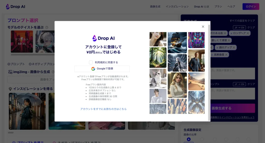Click the negative prompt text input field
This screenshot has width=265, height=143.
[233, 94]
